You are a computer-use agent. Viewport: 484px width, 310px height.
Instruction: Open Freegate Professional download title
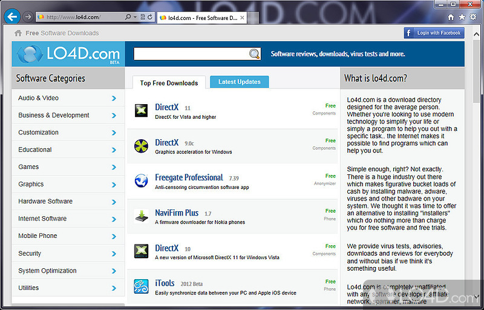click(x=189, y=177)
